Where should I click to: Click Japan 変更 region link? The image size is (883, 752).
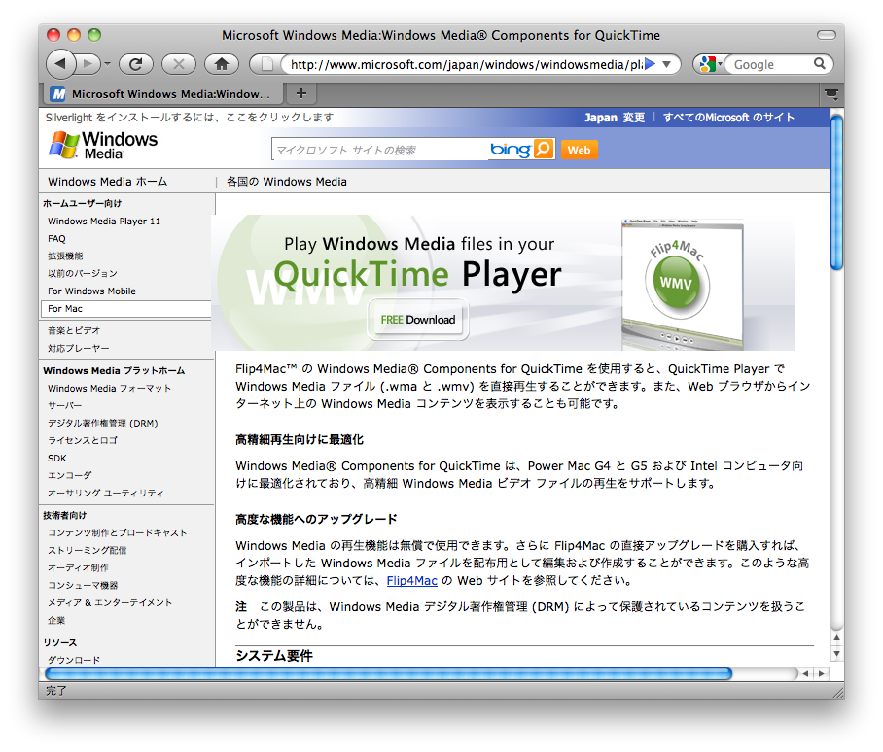click(x=615, y=118)
